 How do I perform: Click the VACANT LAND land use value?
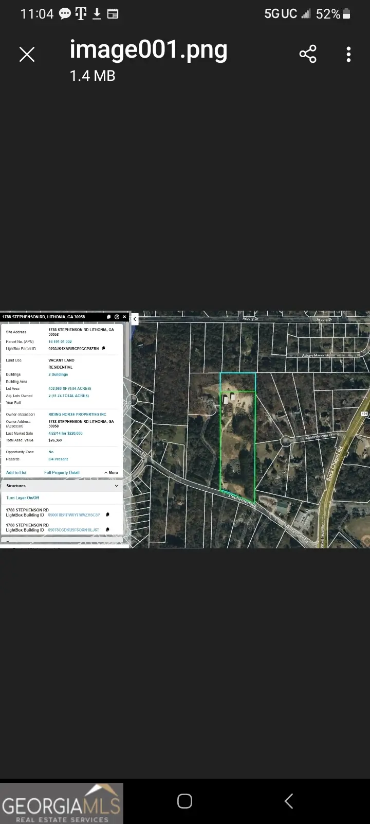click(61, 360)
